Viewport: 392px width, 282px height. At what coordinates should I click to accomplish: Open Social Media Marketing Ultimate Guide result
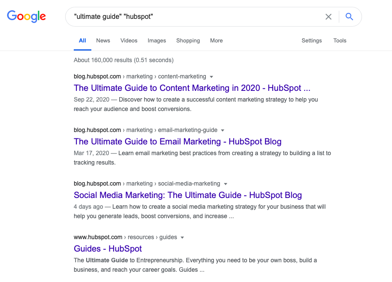(x=187, y=195)
